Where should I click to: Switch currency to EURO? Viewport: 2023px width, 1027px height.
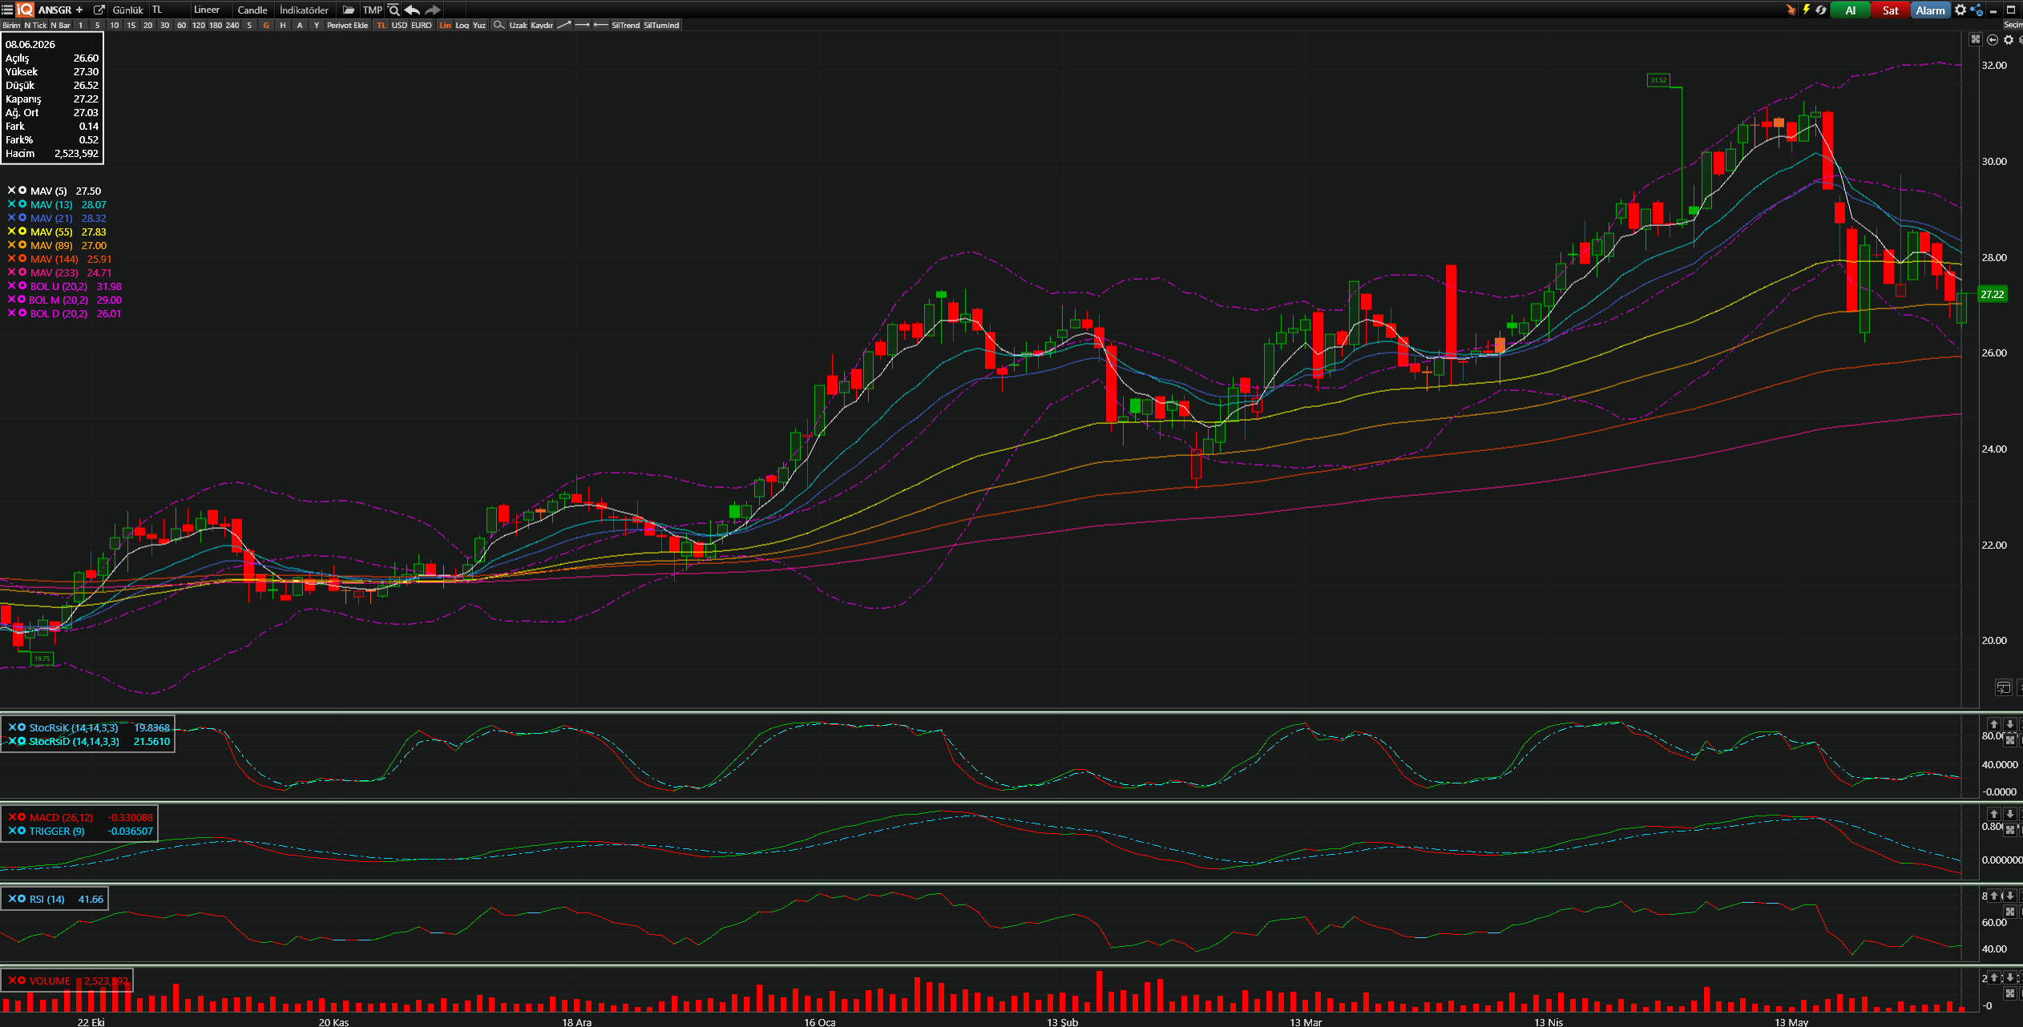422,25
